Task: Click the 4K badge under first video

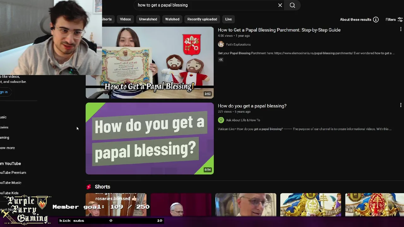Action: point(221,60)
